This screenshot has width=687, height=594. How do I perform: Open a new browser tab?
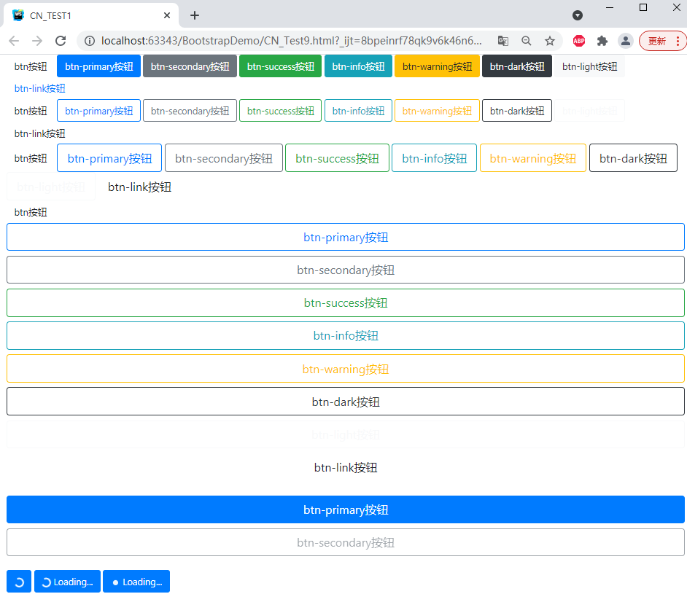click(x=194, y=15)
